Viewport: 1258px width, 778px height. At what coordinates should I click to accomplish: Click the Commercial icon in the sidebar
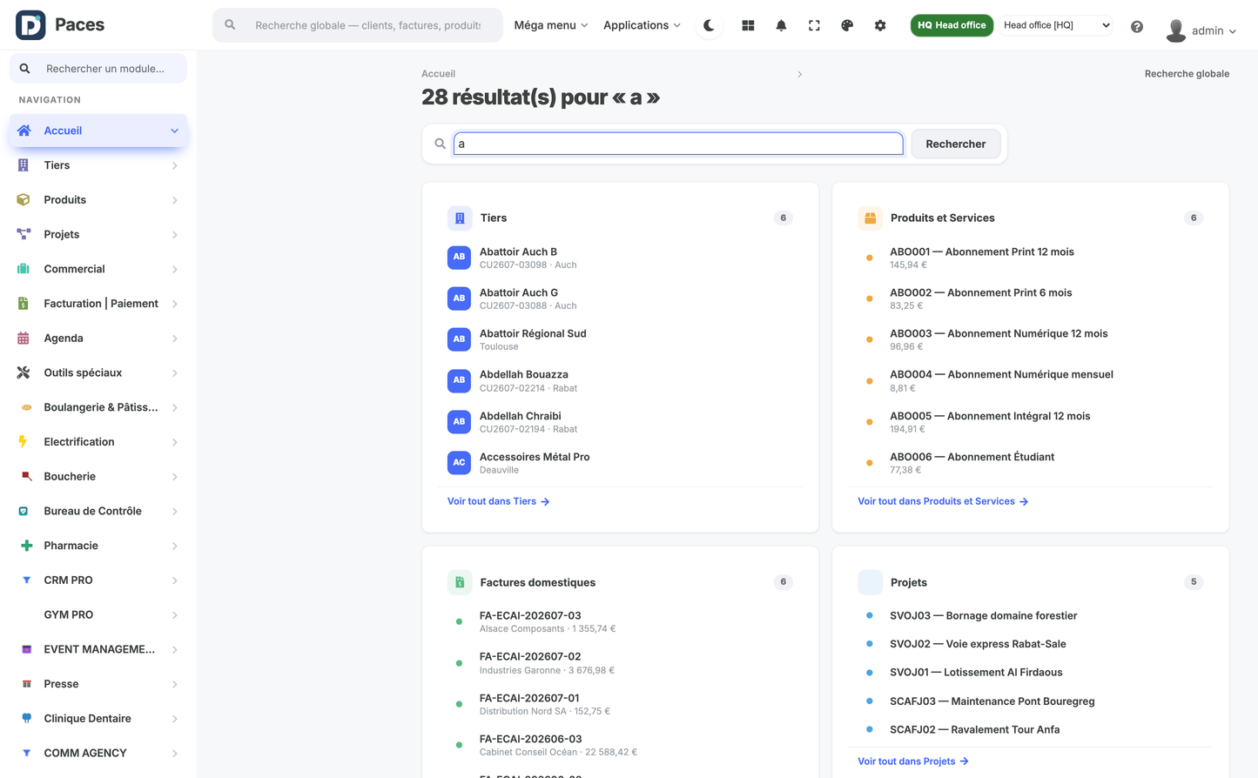pos(24,269)
